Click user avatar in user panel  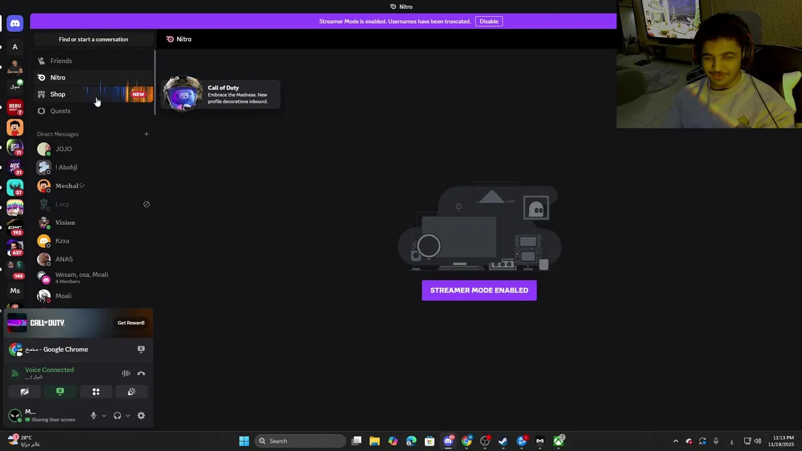14,415
